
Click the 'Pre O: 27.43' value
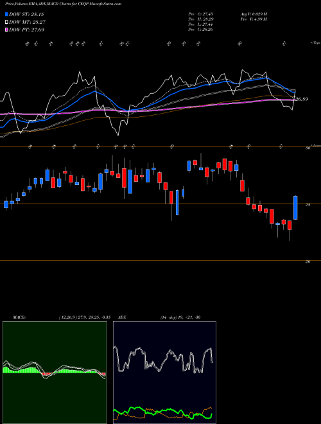coord(201,14)
